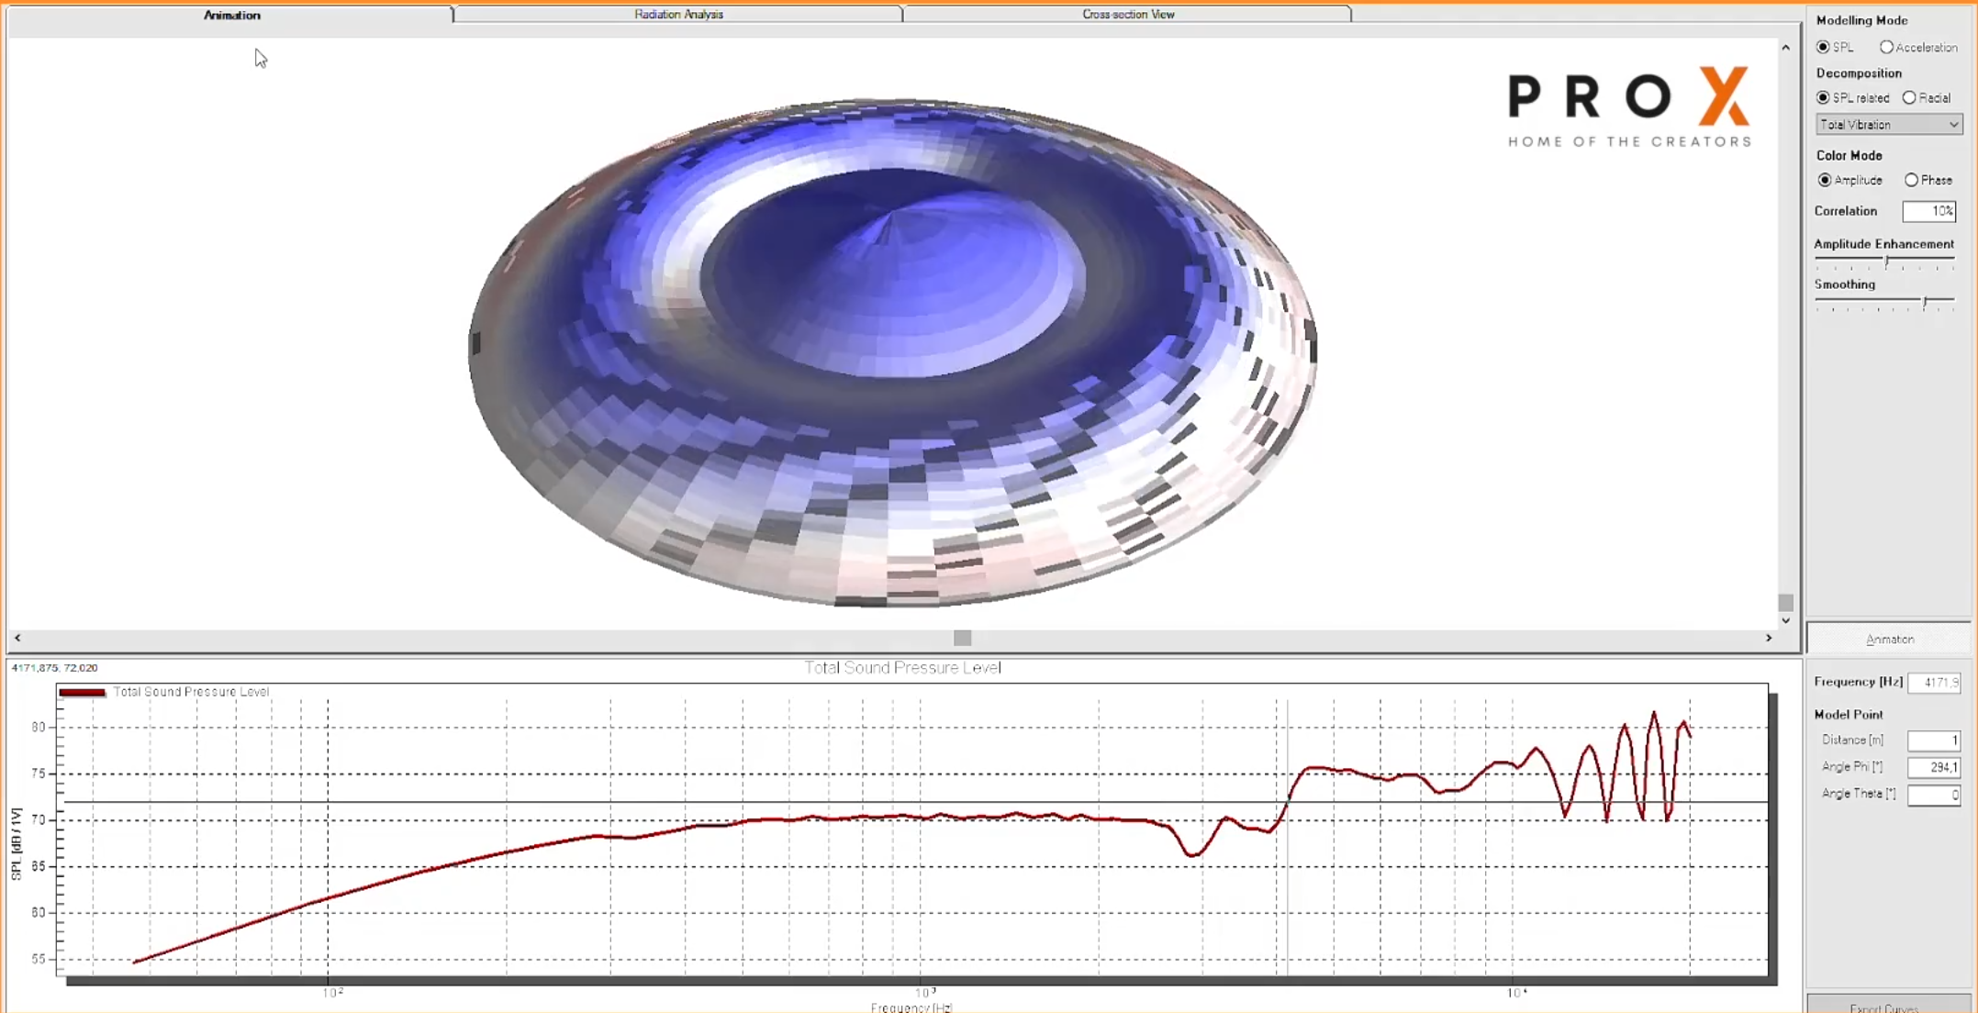The width and height of the screenshot is (1978, 1013).
Task: Click the Frequency [Hz] field
Action: click(1934, 682)
